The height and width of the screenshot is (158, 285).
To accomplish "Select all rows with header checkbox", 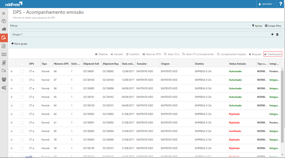I will [22, 64].
